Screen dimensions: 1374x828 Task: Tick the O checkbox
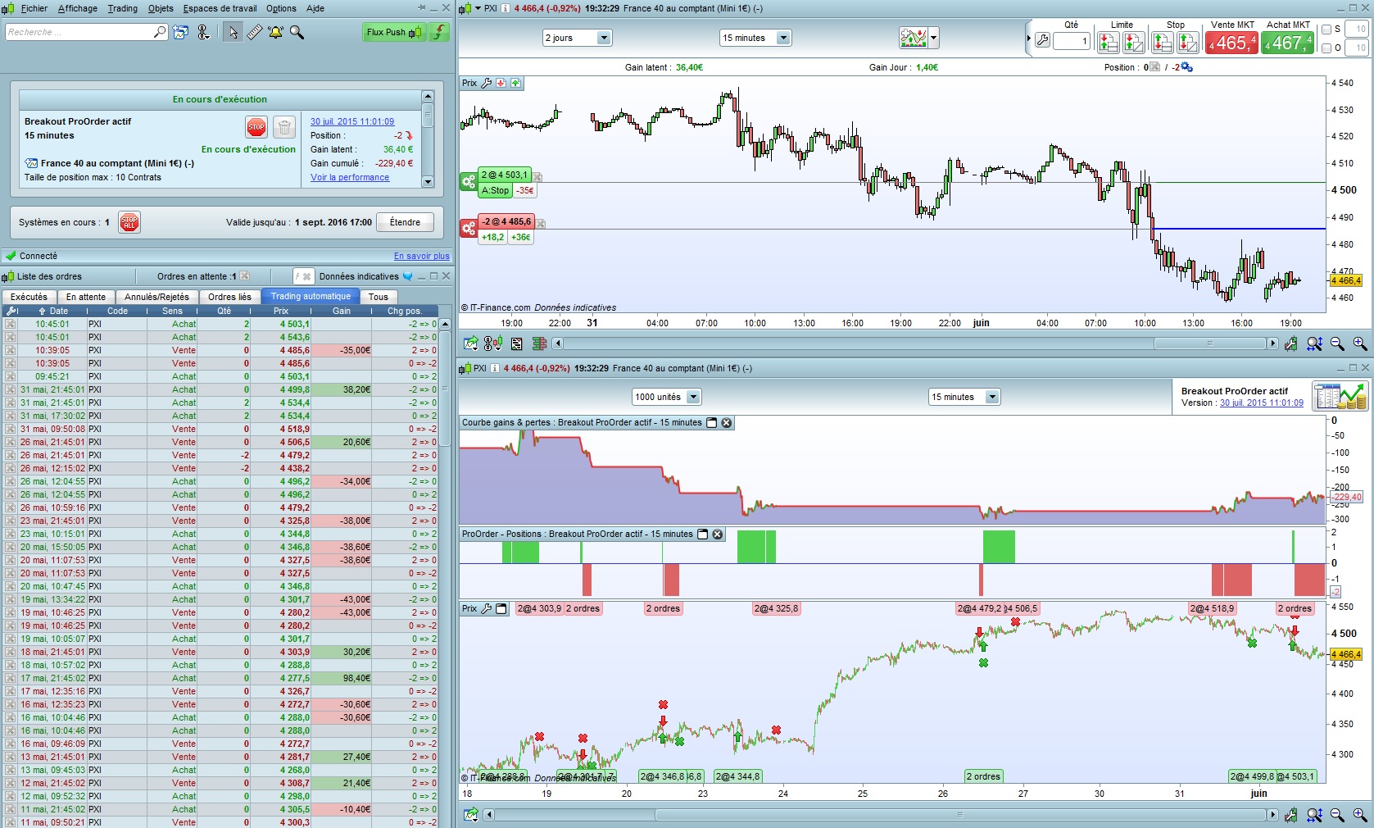[1326, 48]
